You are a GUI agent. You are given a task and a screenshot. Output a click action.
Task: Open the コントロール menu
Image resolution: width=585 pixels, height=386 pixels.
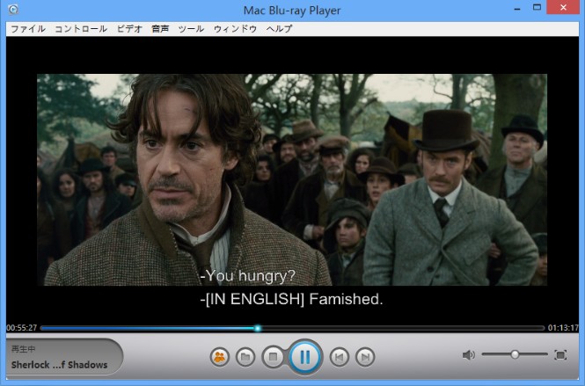click(x=81, y=29)
